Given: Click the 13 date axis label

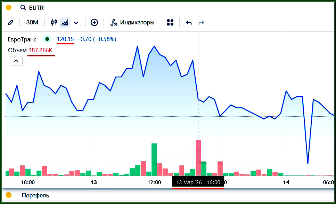Looking at the screenshot, I should click(x=94, y=182).
